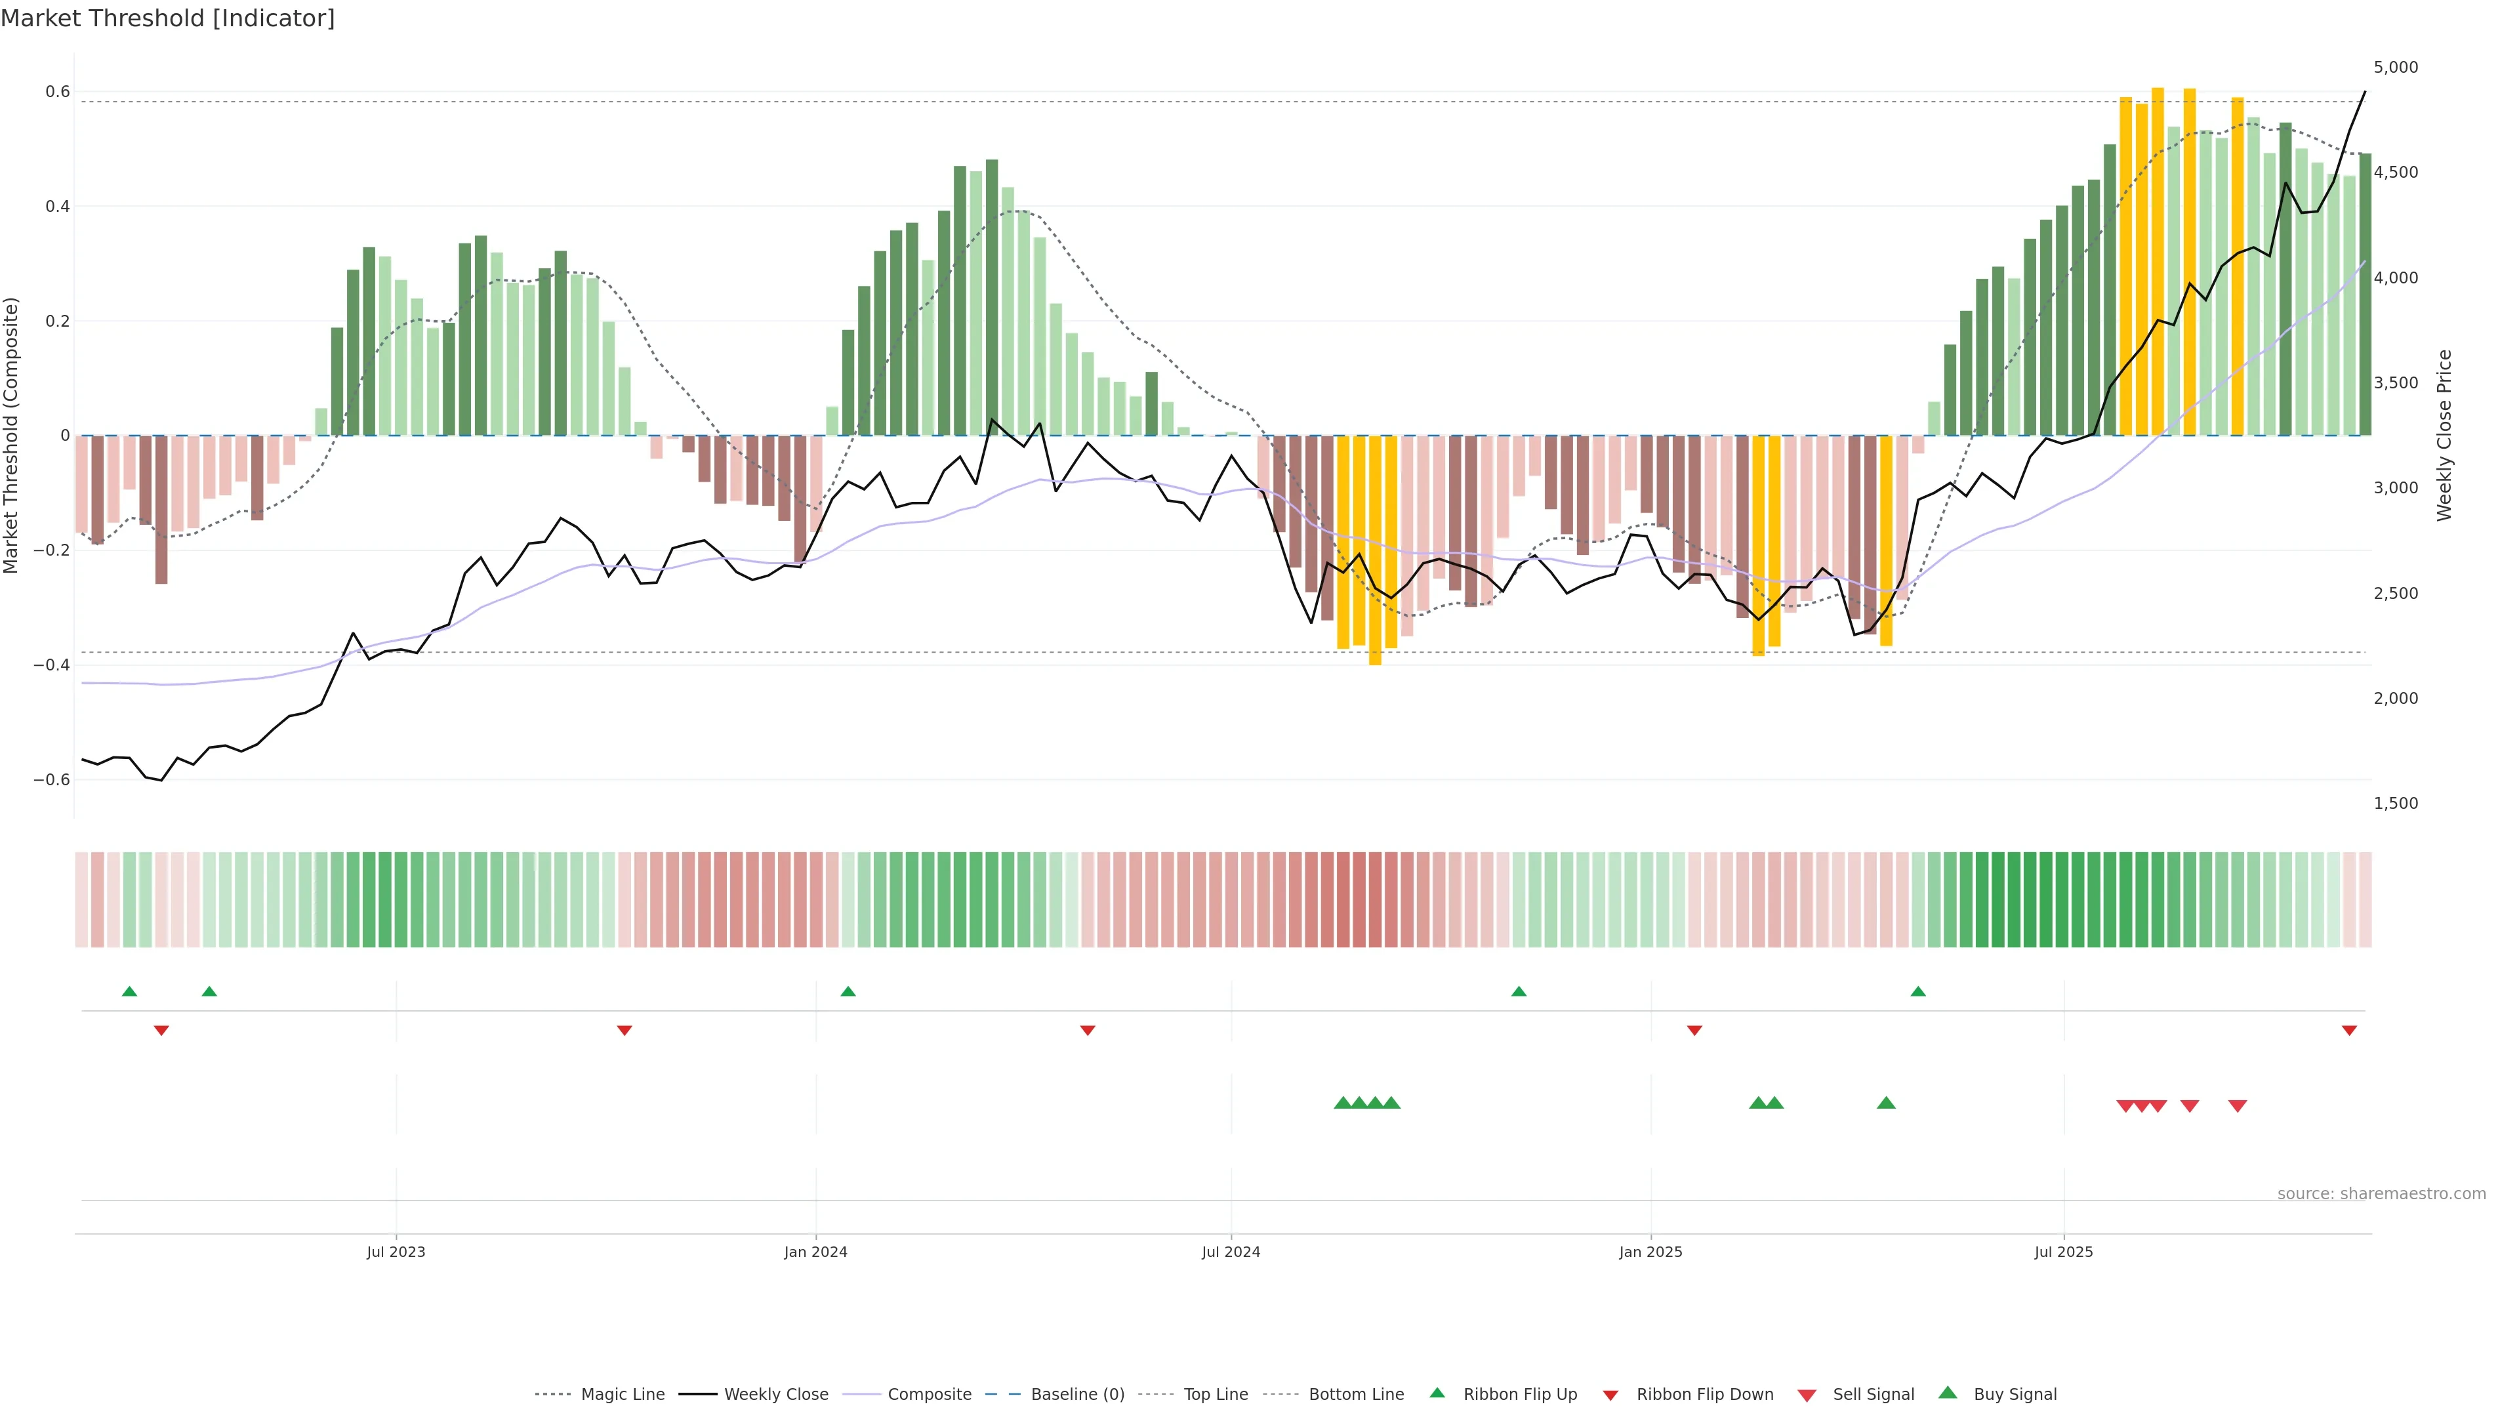Click the rightmost red ribbon flip down marker

point(2349,1031)
